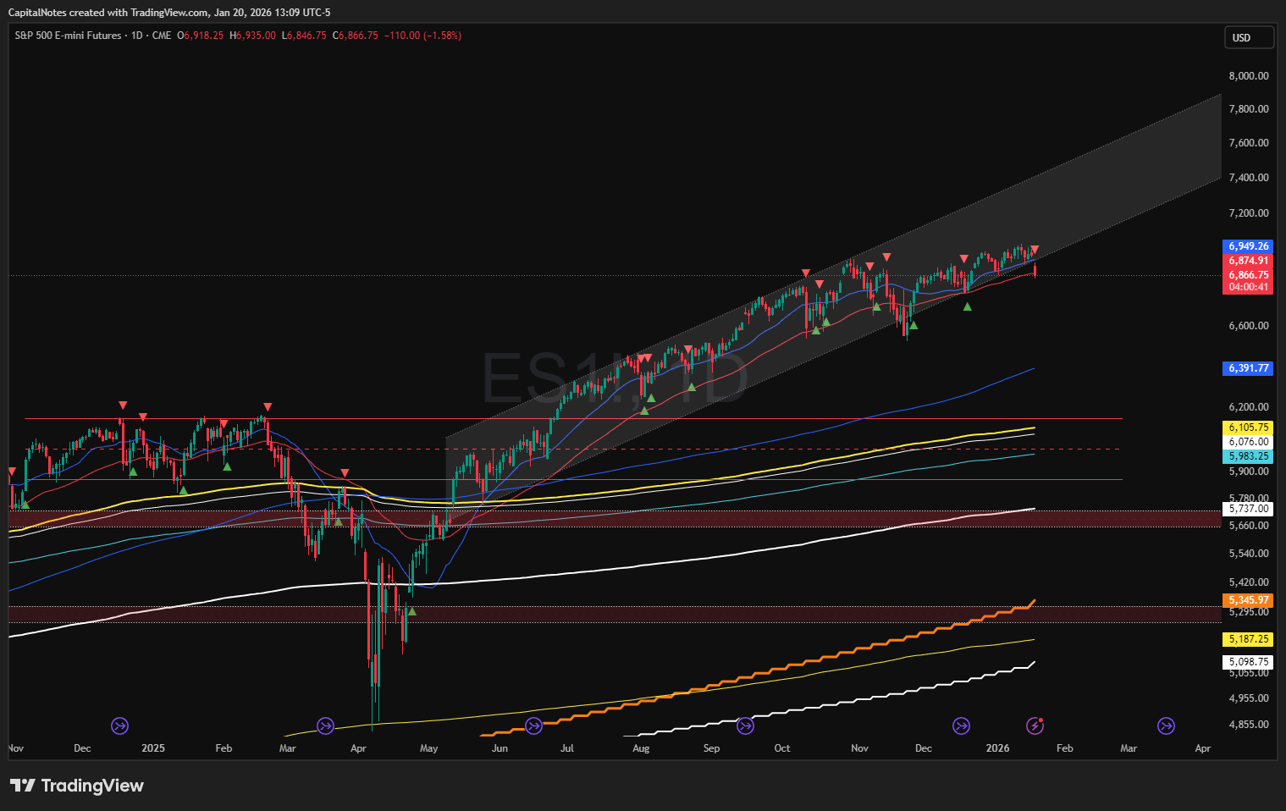
Task: Open the 1D timeframe selector in the legend
Action: 138,36
